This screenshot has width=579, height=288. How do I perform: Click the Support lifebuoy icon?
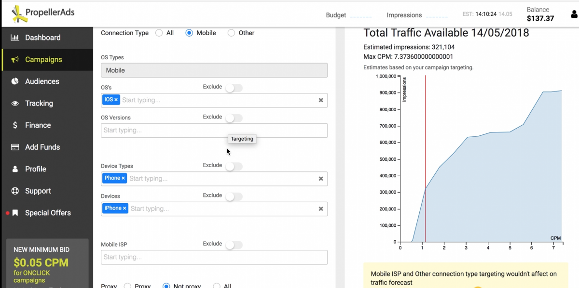click(x=15, y=191)
